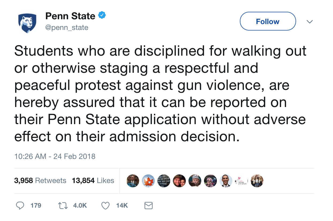Expand the chevron menu beside Follow
Screen dimensions: 333x221
[x=309, y=22]
